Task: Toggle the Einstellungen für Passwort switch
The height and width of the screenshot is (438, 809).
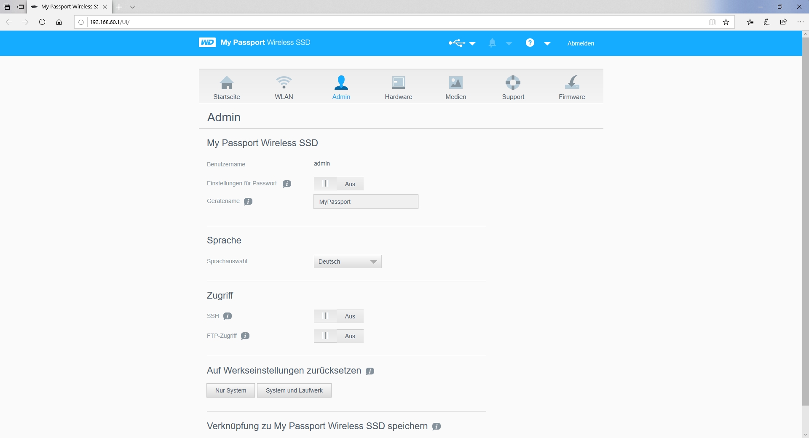Action: pyautogui.click(x=339, y=184)
